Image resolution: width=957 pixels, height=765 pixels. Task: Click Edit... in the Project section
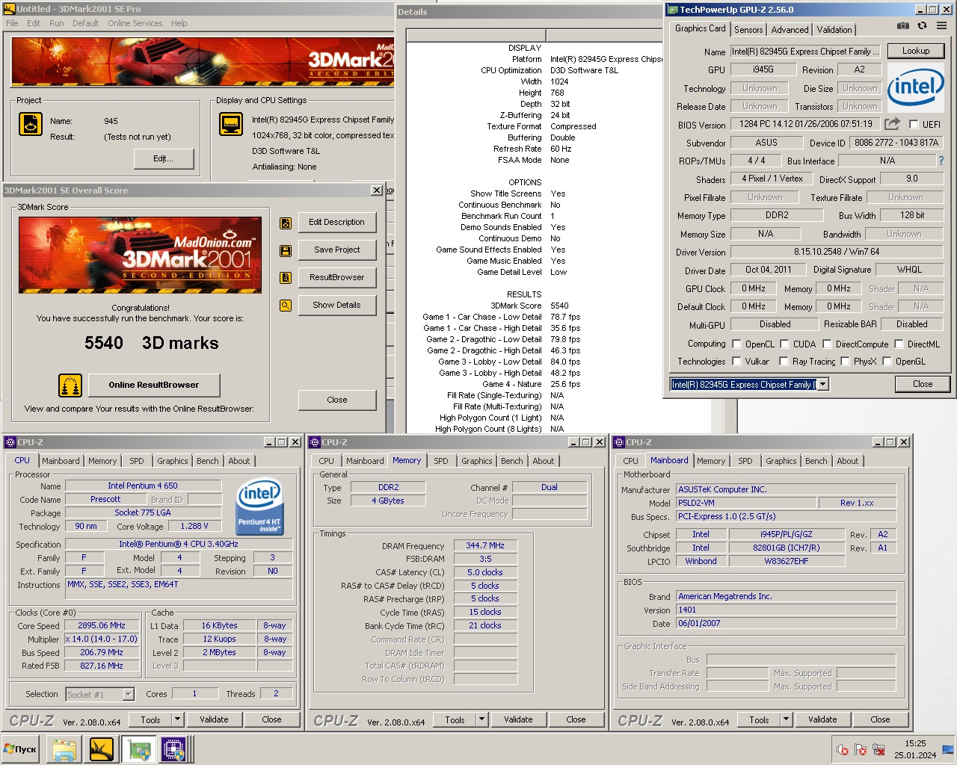pyautogui.click(x=164, y=158)
